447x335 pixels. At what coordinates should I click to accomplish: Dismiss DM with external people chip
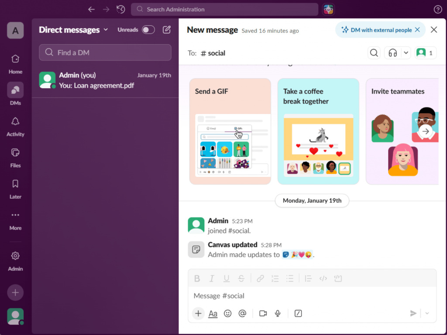pos(417,30)
